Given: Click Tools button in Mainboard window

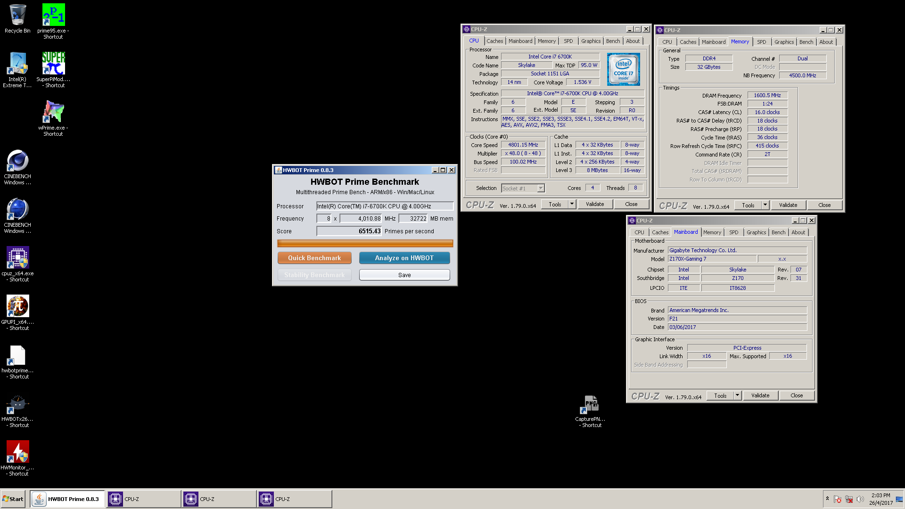Looking at the screenshot, I should (x=720, y=395).
